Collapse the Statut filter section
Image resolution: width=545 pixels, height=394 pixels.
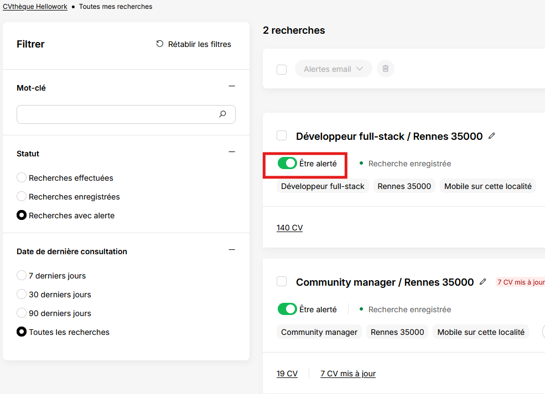(232, 152)
